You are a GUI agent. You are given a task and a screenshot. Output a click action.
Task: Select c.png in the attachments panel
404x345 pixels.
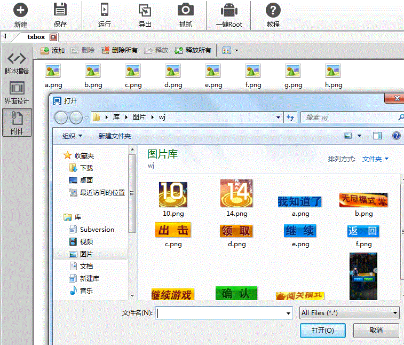coord(133,76)
